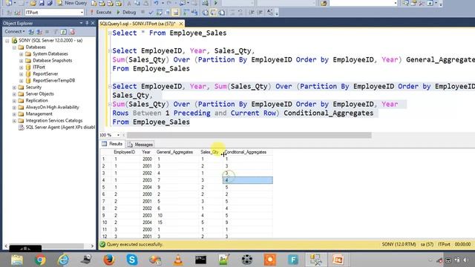Image resolution: width=475 pixels, height=267 pixels.
Task: Close the SQLQuery1.sql tab
Action: (x=181, y=23)
